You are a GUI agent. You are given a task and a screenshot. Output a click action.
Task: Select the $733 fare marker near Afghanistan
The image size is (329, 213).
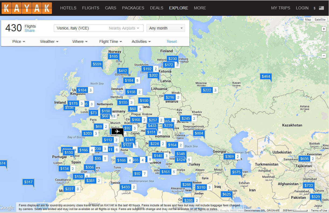click(x=309, y=185)
